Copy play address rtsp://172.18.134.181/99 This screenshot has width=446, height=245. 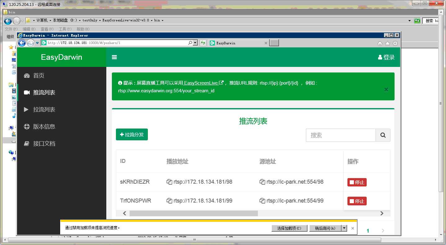(x=169, y=201)
